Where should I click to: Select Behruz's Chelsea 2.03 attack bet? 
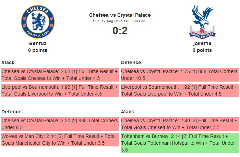point(60,75)
